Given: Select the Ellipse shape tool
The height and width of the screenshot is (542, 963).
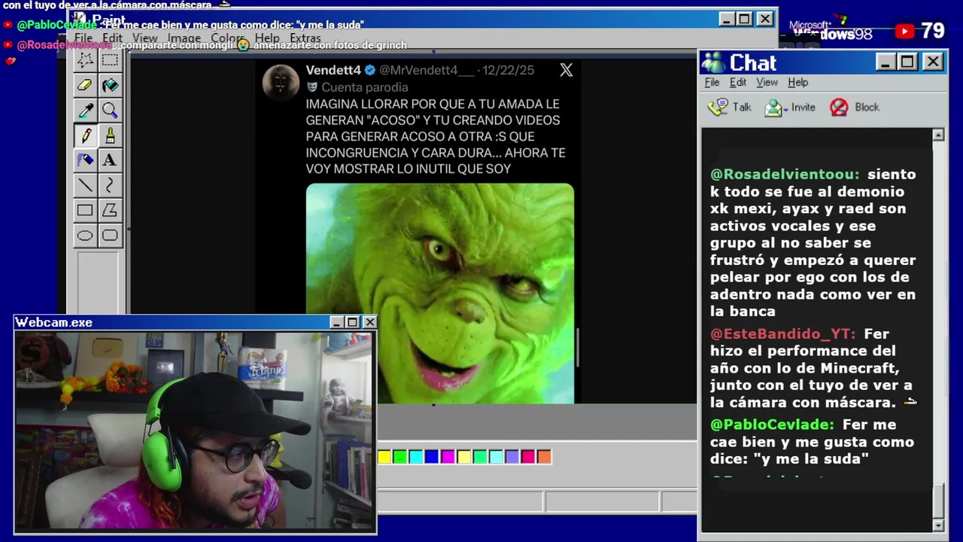Looking at the screenshot, I should (x=85, y=236).
